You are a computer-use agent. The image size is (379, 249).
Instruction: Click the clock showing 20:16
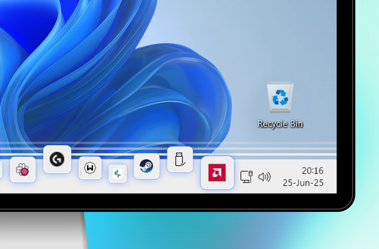click(313, 171)
